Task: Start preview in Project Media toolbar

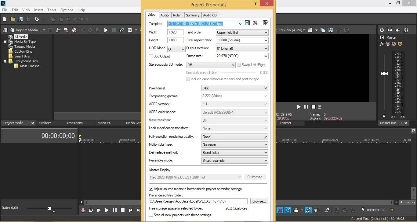Action: point(106,30)
